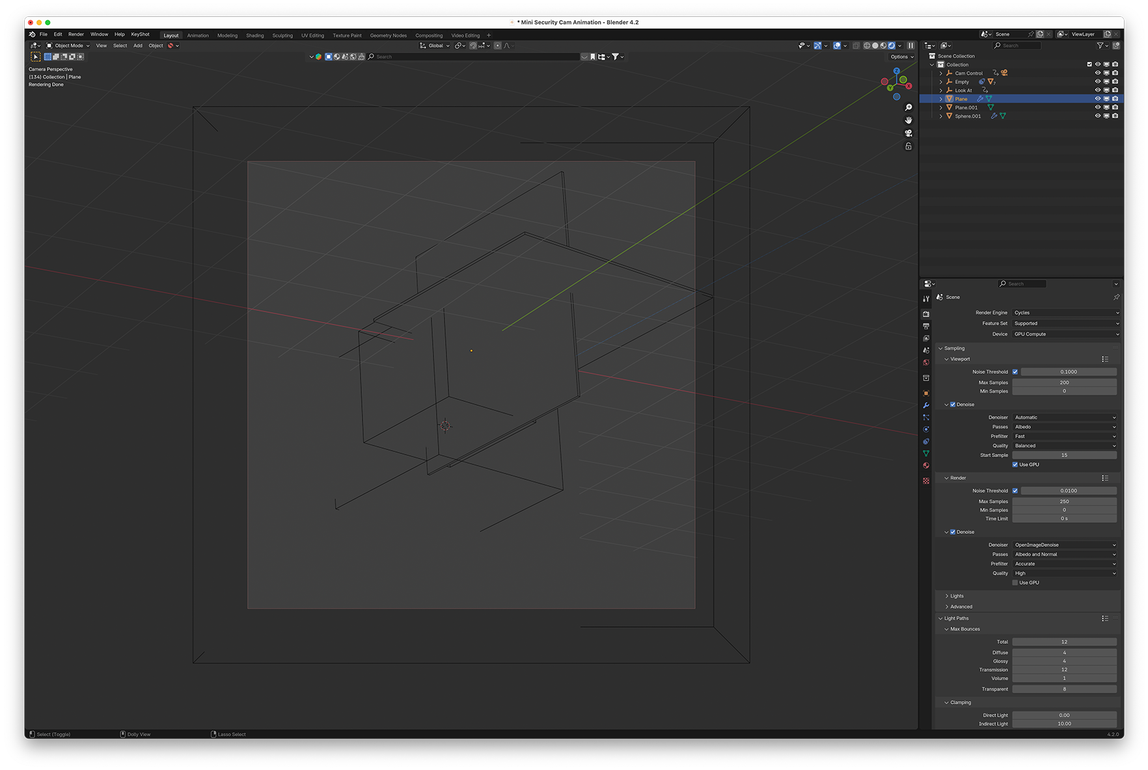Click the viewport Options button
The width and height of the screenshot is (1148, 770).
tap(901, 57)
